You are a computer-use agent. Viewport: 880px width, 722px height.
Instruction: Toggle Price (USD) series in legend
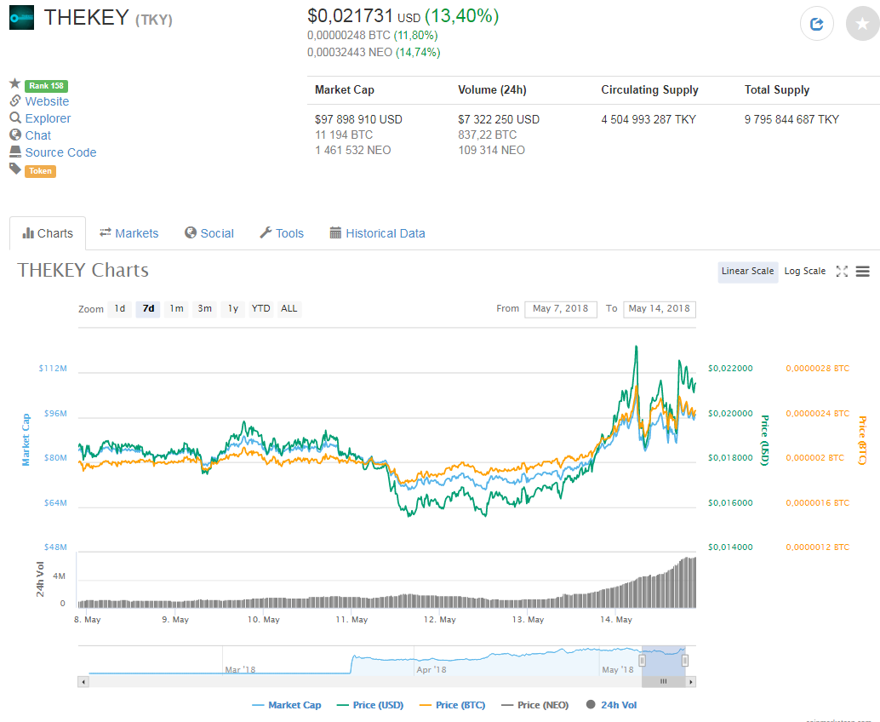click(x=370, y=705)
